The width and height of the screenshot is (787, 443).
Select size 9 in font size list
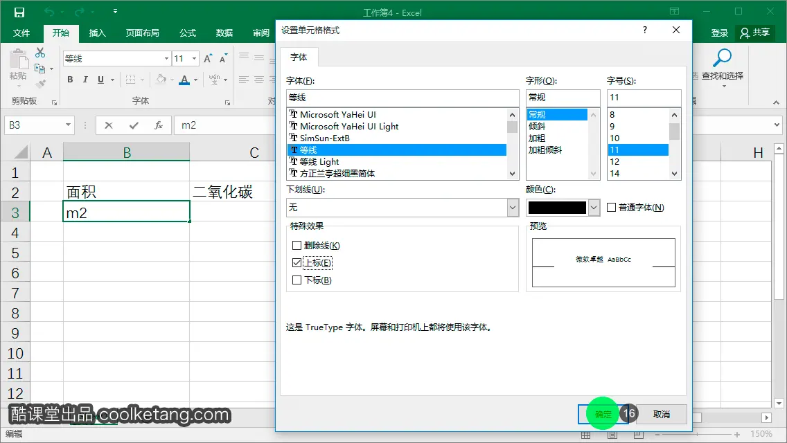(x=612, y=127)
